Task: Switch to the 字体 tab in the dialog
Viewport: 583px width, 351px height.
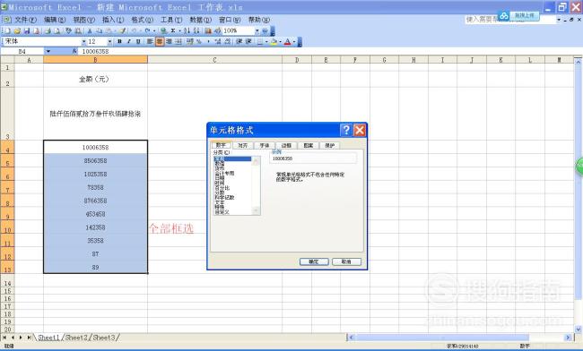Action: point(265,145)
